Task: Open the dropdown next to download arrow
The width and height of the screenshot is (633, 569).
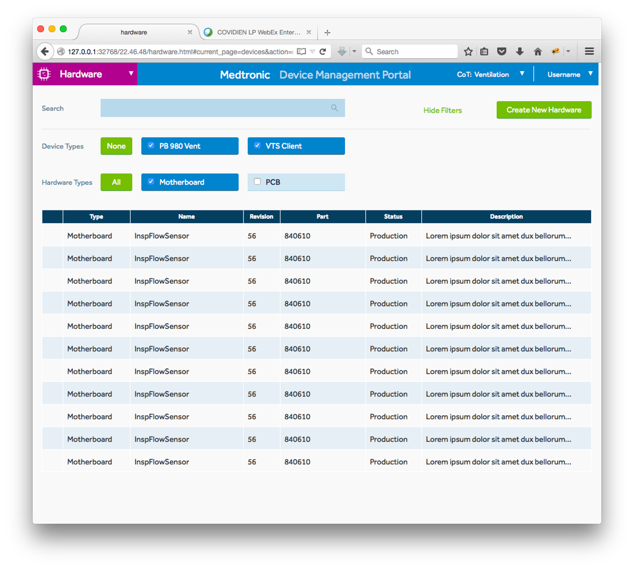Action: (354, 52)
